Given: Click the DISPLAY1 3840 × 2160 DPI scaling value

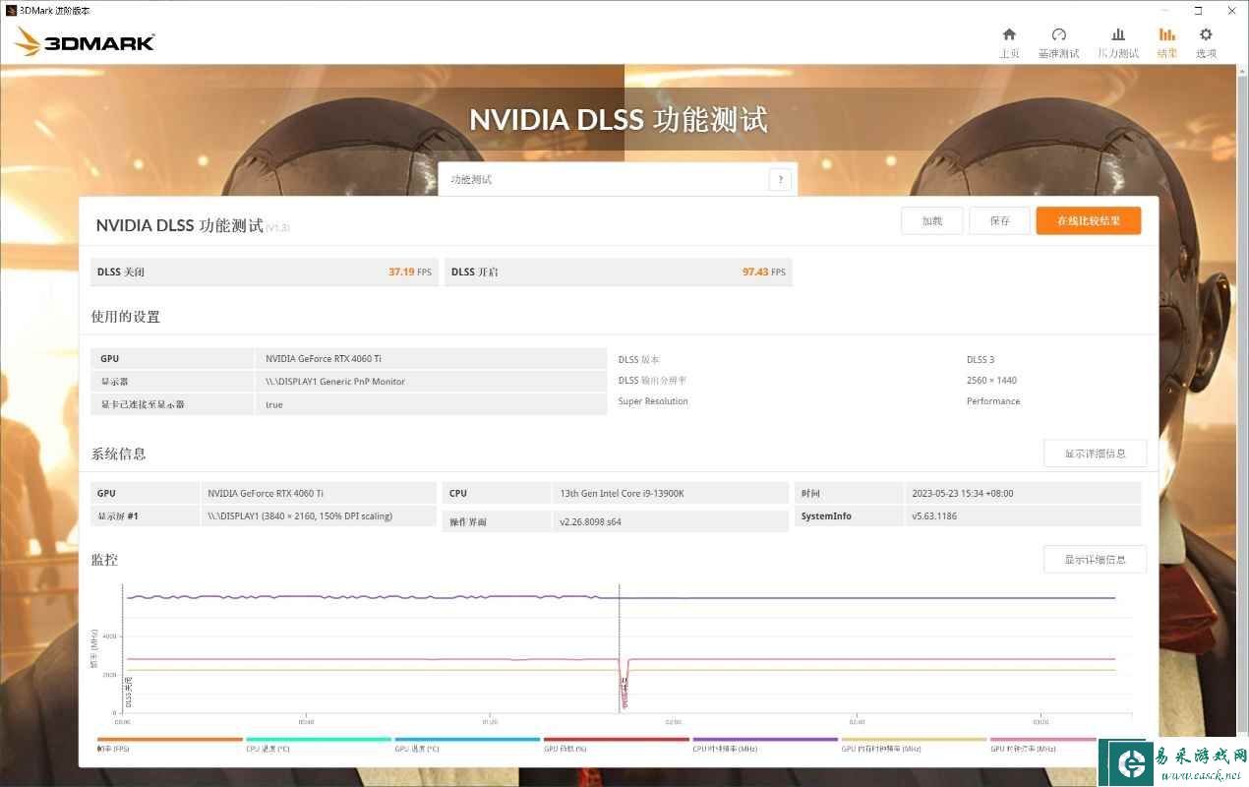Looking at the screenshot, I should coord(300,515).
